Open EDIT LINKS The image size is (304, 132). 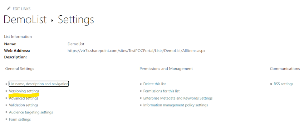point(21,9)
